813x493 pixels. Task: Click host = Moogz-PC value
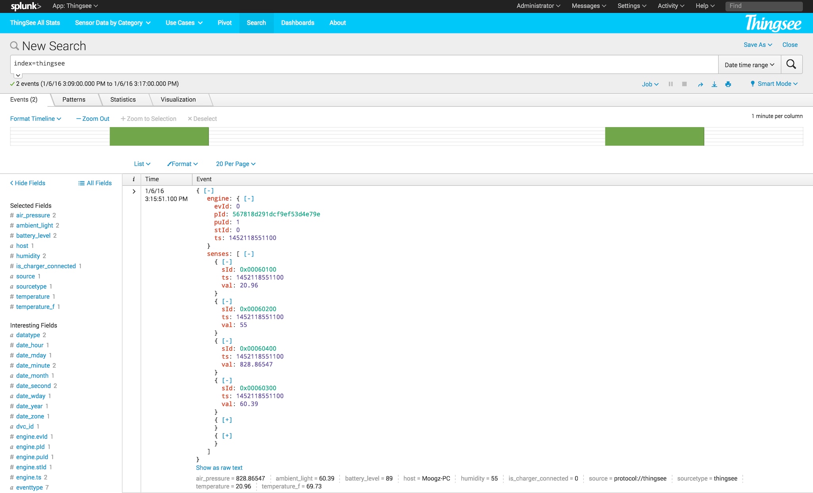[436, 478]
